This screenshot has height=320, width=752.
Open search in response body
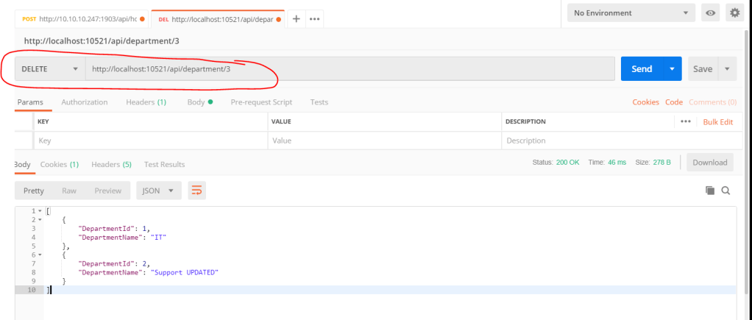[726, 191]
